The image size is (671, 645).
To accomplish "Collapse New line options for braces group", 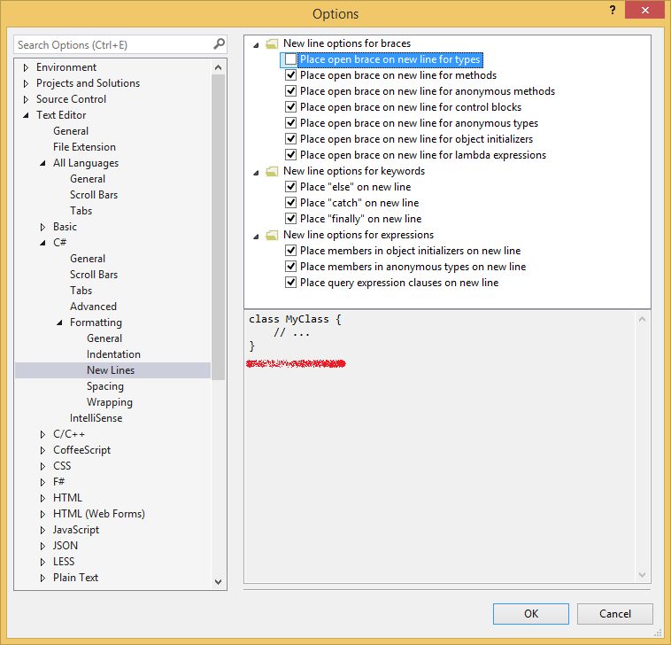I will pos(256,44).
